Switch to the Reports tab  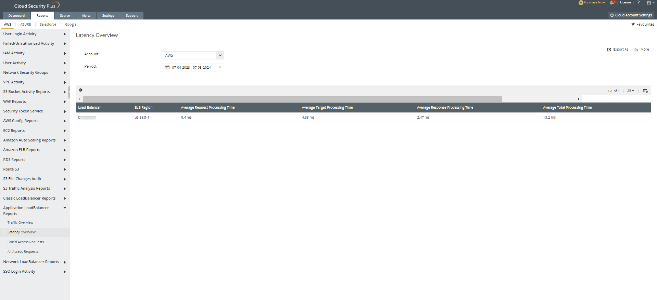(x=42, y=15)
